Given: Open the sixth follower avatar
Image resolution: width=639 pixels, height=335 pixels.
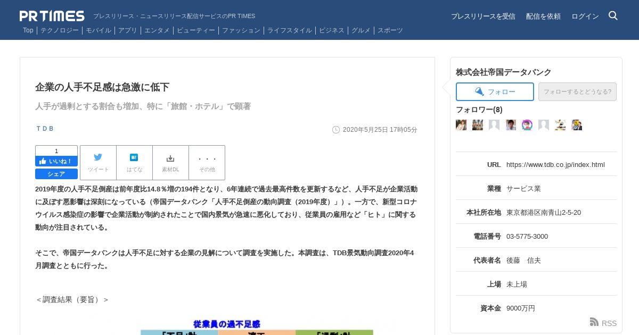Looking at the screenshot, I should [544, 125].
